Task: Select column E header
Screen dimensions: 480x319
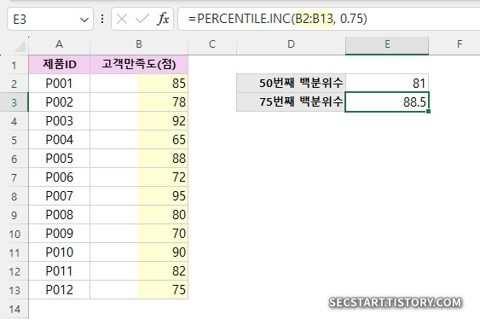Action: click(387, 44)
